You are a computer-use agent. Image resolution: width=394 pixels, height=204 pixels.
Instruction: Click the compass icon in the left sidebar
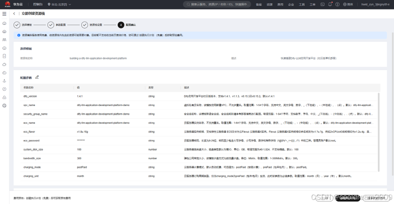(4, 89)
